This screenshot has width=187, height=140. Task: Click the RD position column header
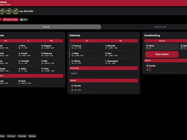click(121, 41)
